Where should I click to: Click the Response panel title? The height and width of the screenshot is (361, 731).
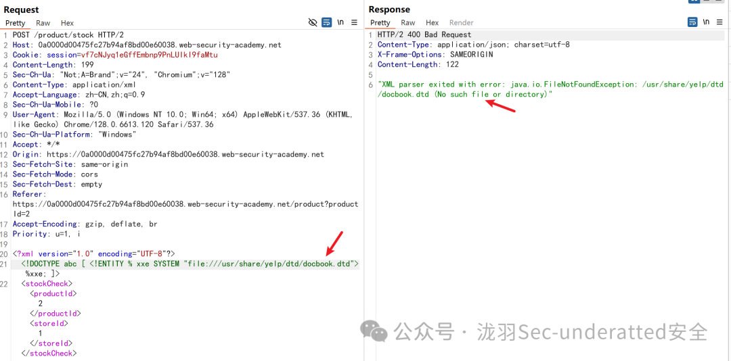tap(389, 9)
